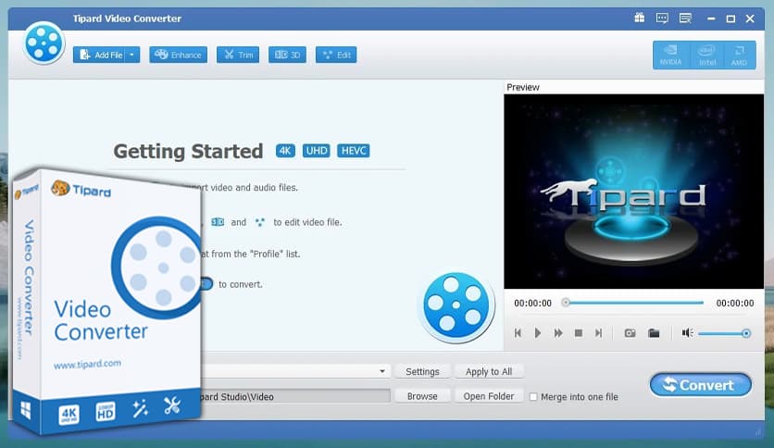Maximize the Tipard Video Converter window

click(x=730, y=19)
